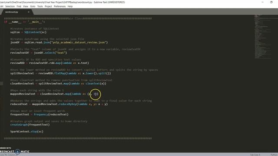Open the Project menu
Image resolution: width=278 pixels, height=156 pixels.
tap(48, 6)
